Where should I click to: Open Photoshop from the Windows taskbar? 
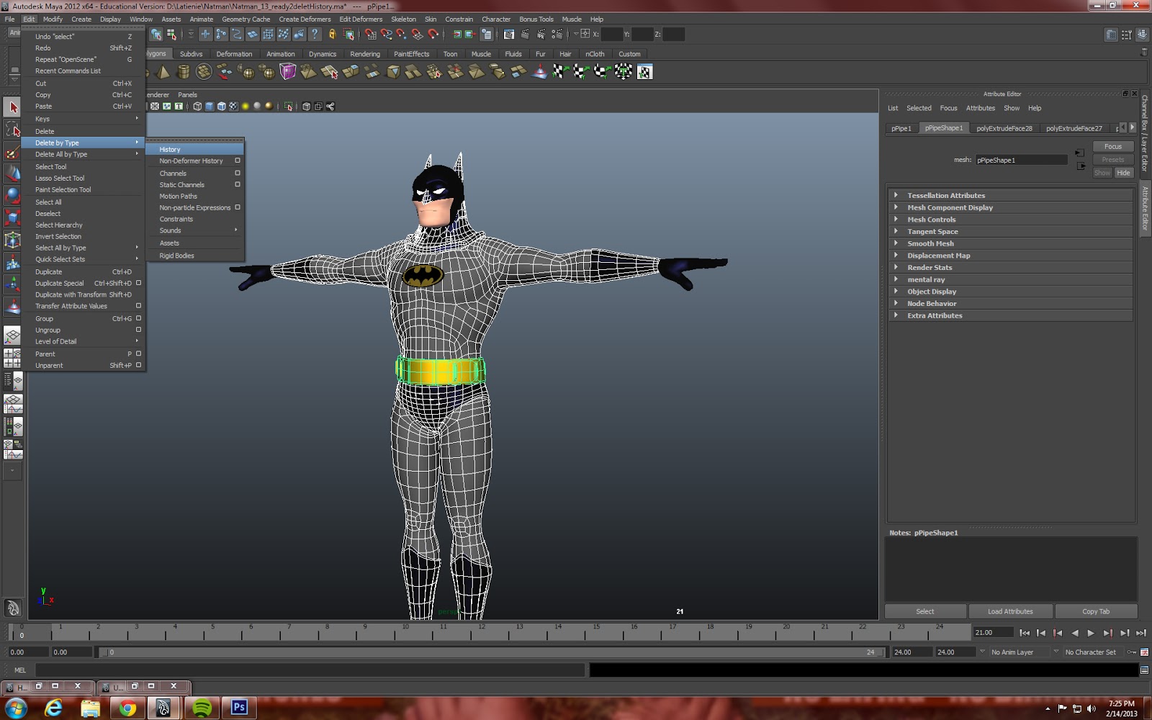(x=239, y=708)
